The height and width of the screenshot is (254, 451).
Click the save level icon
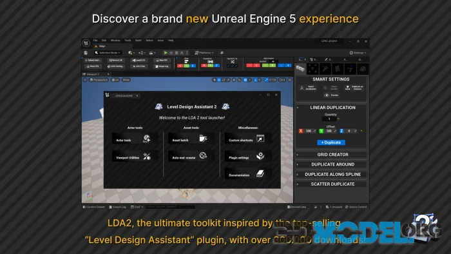86,53
